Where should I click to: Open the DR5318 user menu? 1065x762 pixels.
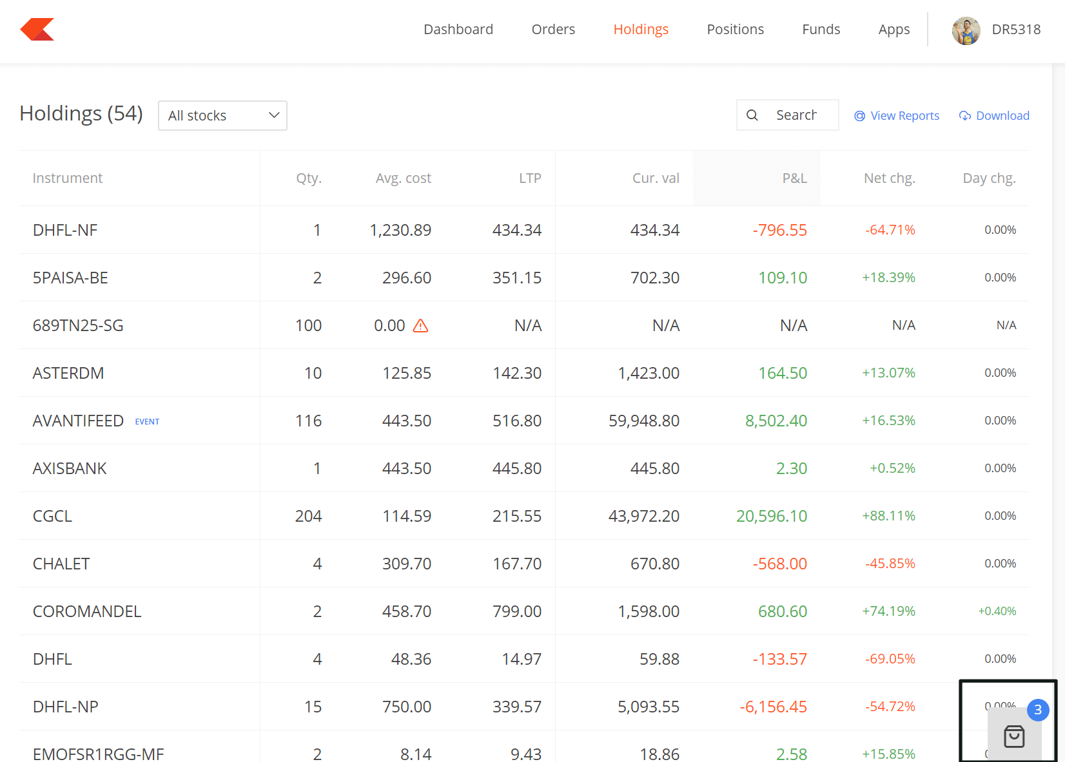996,30
